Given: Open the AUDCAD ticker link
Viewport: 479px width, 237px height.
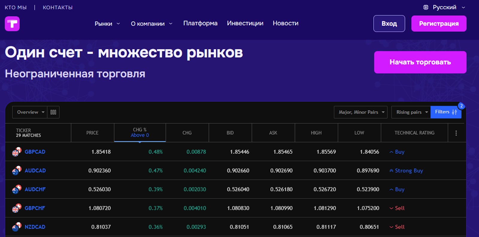Looking at the screenshot, I should tap(35, 171).
